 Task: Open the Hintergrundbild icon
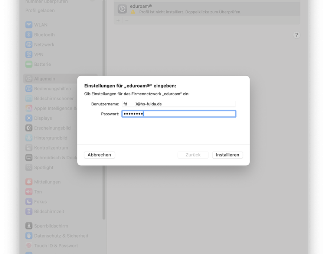pyautogui.click(x=29, y=138)
